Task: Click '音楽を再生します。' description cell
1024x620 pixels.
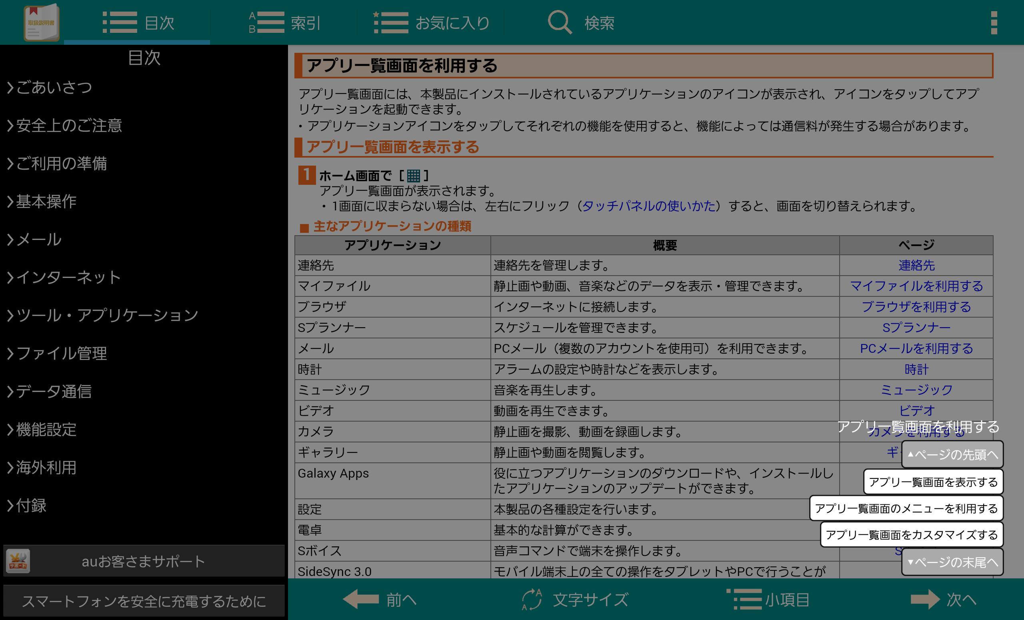Action: pos(665,390)
